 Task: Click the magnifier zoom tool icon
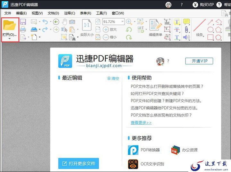[129, 22]
